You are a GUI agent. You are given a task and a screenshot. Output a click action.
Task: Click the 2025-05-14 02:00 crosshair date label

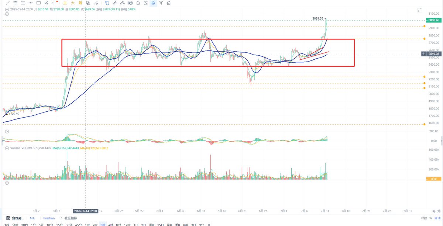pos(85,211)
